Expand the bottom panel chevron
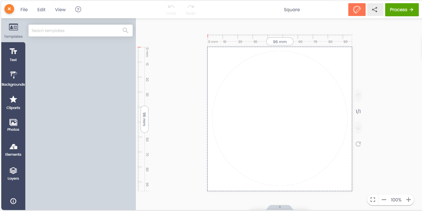This screenshot has width=422, height=211. [280, 207]
